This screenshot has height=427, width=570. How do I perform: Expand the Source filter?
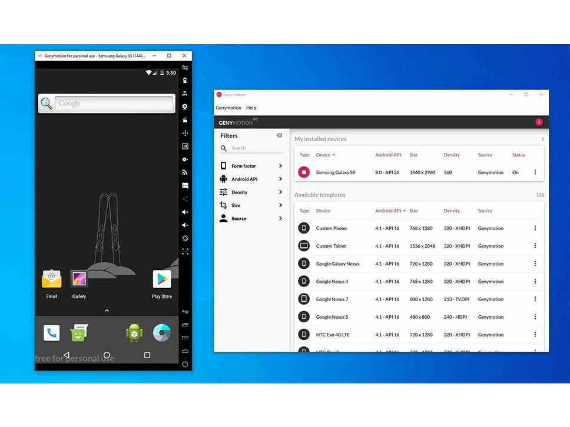tap(251, 219)
